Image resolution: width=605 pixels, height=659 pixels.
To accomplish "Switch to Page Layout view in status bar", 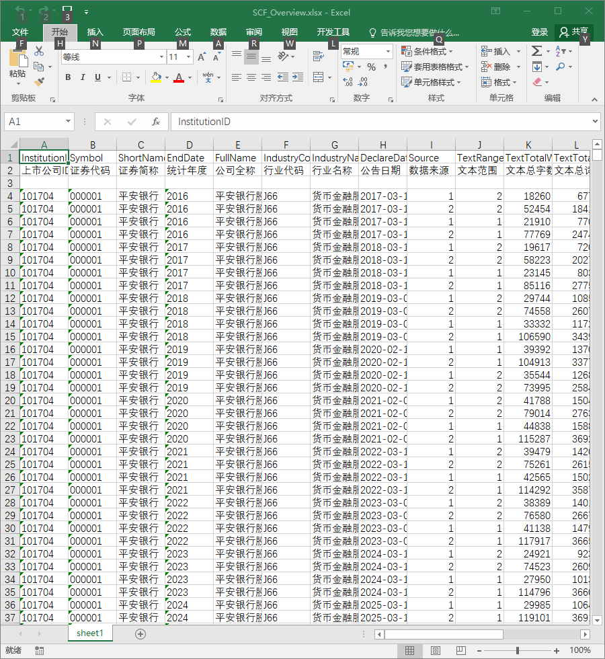I will [436, 651].
